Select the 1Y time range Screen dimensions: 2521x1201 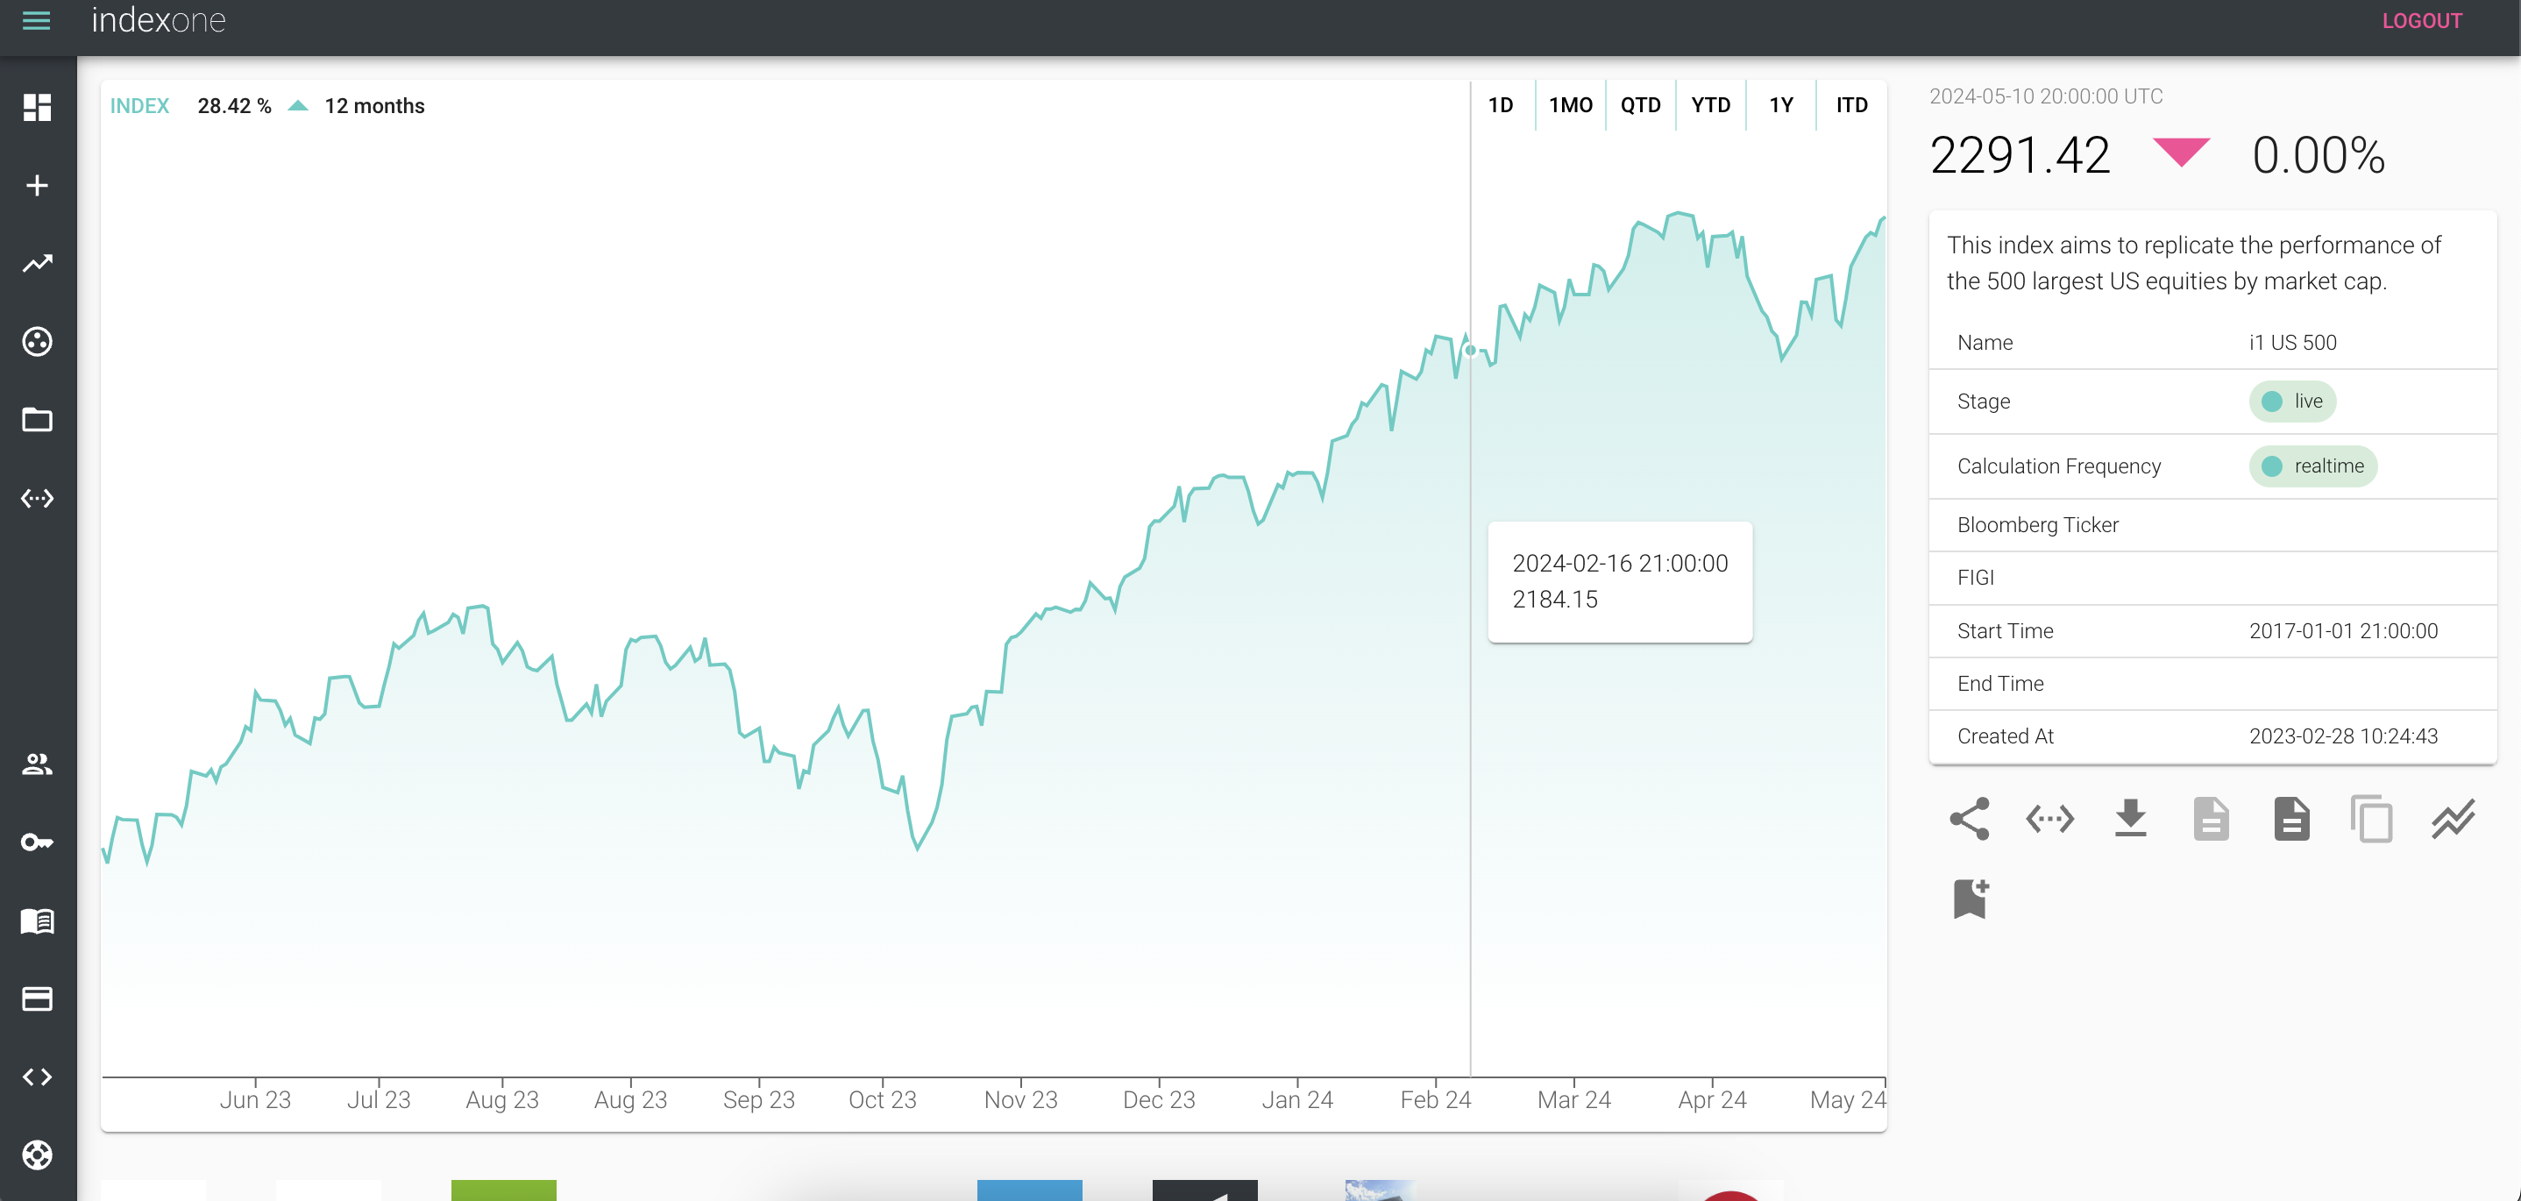point(1781,104)
